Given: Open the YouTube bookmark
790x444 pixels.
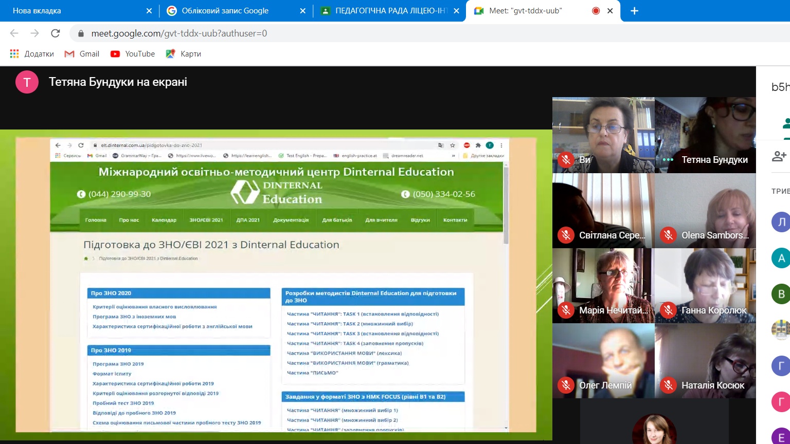Looking at the screenshot, I should click(133, 54).
